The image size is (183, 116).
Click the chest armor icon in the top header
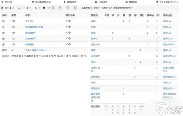click(x=33, y=2)
